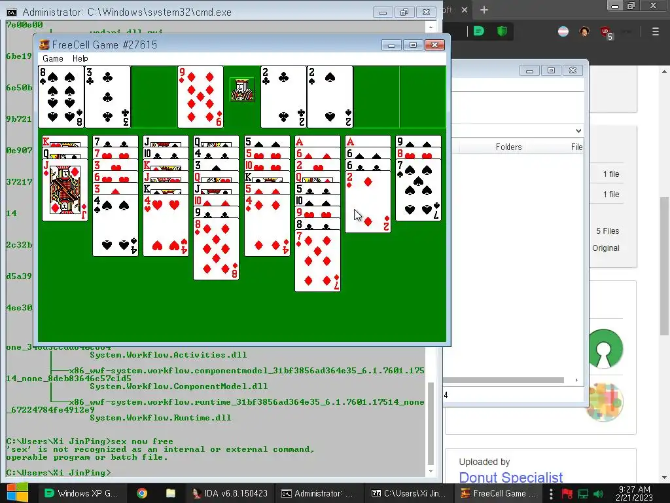Select the 4 of diamonds card
This screenshot has height=503, width=670.
(x=267, y=225)
